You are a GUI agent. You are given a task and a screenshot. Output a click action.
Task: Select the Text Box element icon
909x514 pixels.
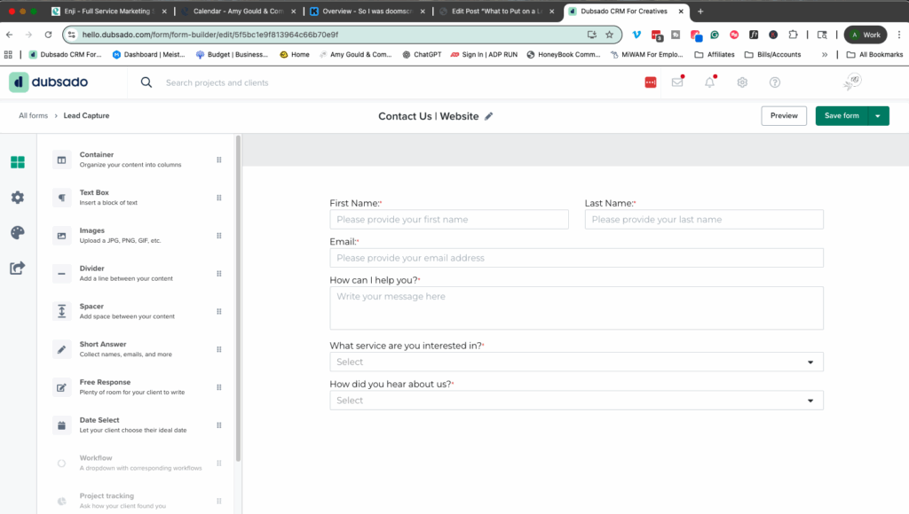click(61, 198)
